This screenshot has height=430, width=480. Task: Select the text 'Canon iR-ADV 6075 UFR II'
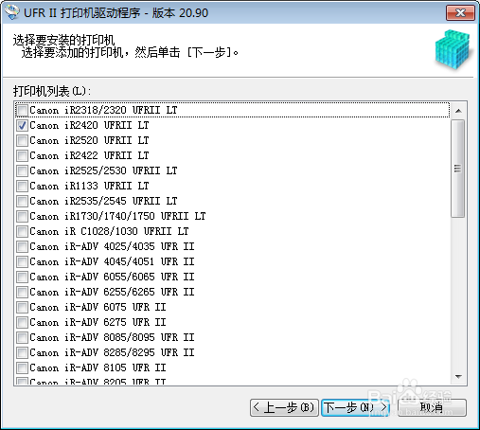98,307
